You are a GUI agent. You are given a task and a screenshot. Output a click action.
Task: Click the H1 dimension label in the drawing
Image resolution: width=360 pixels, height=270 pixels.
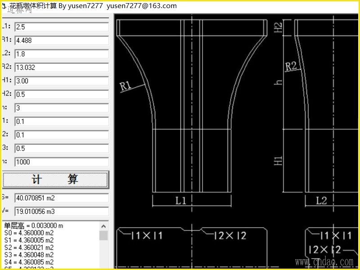[x=278, y=161]
